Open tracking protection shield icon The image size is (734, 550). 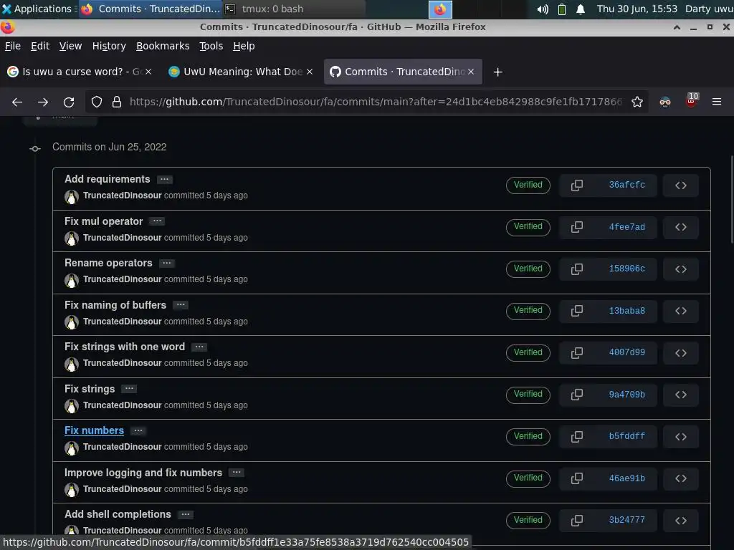97,102
